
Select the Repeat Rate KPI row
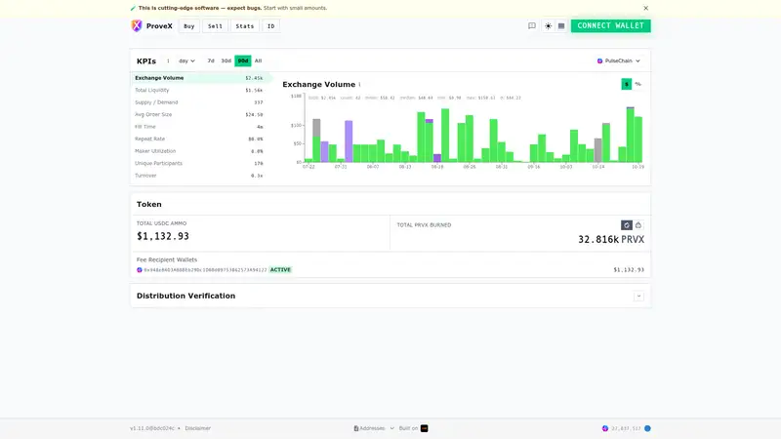tap(199, 139)
